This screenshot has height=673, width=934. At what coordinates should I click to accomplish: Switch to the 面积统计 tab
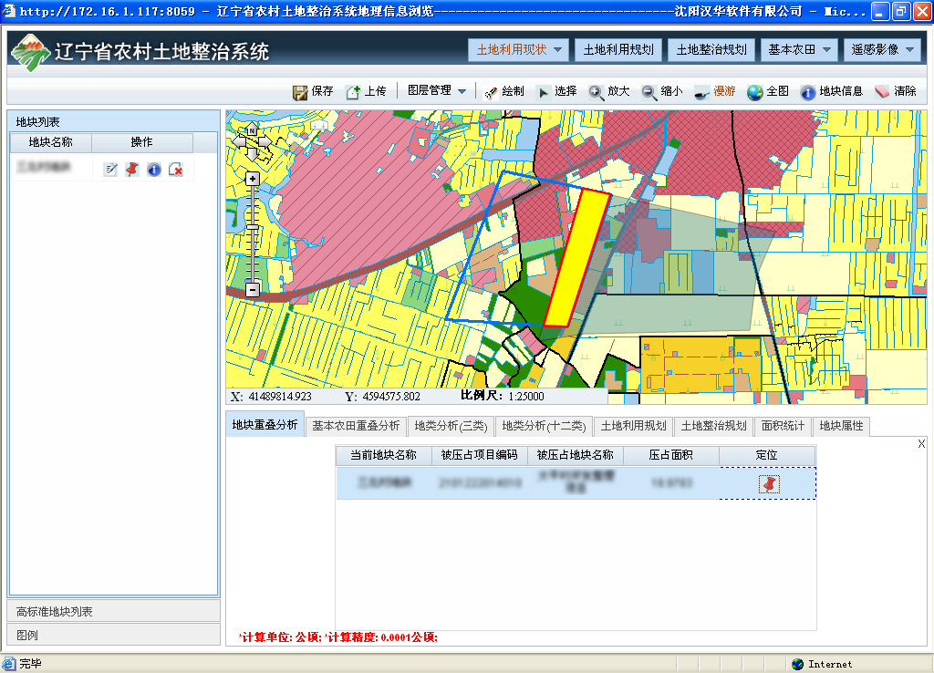coord(783,426)
